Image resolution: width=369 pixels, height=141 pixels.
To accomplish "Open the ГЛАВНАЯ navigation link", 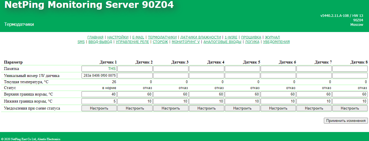I will (95, 37).
